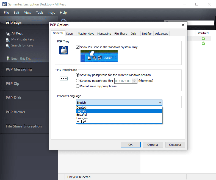This screenshot has width=216, height=180.
Task: Select My Private Keys link
Action: (23, 39)
